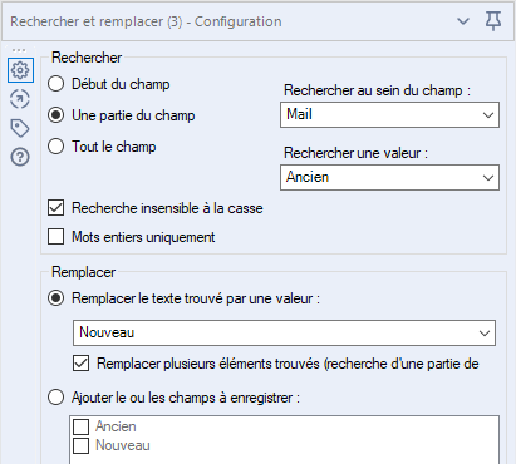Image resolution: width=516 pixels, height=464 pixels.
Task: Open the Nouveau replacement dropdown
Action: 284,333
